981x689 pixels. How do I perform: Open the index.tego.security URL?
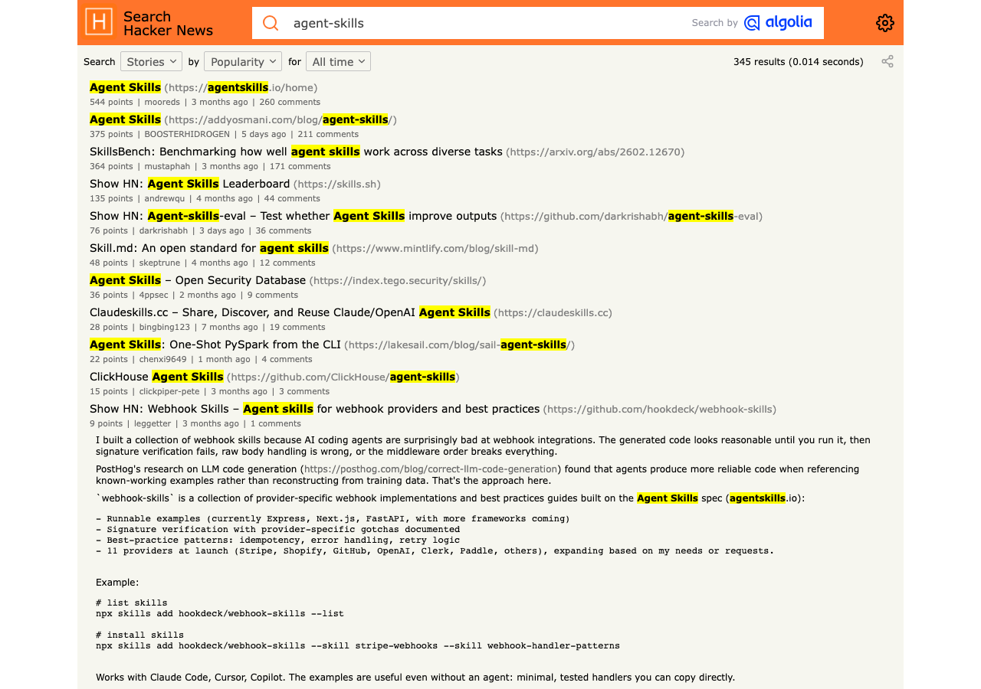coord(398,281)
